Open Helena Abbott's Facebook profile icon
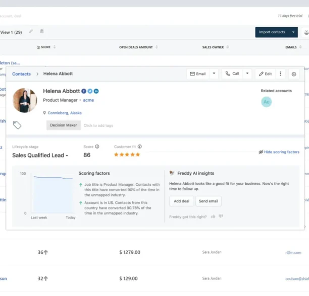Image resolution: width=309 pixels, height=296 pixels. pos(84,91)
